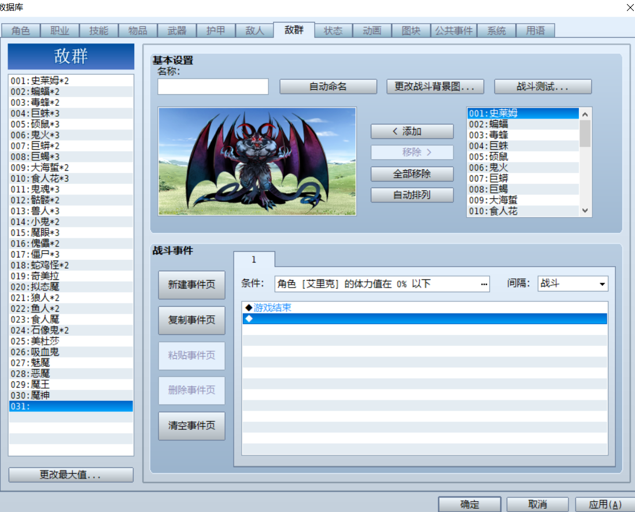Open the 职业 tab
635x512 pixels.
pyautogui.click(x=60, y=31)
